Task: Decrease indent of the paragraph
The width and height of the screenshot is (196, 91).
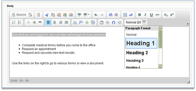Action: click(28, 23)
